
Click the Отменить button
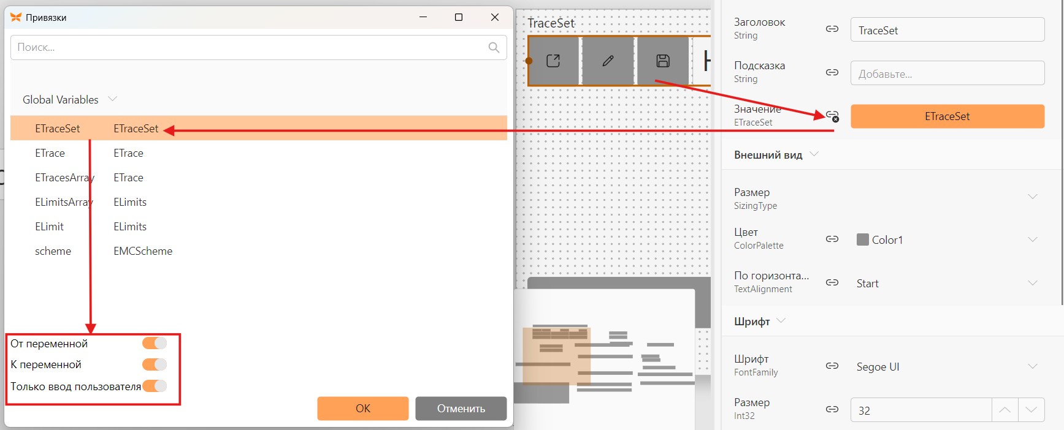pyautogui.click(x=461, y=409)
